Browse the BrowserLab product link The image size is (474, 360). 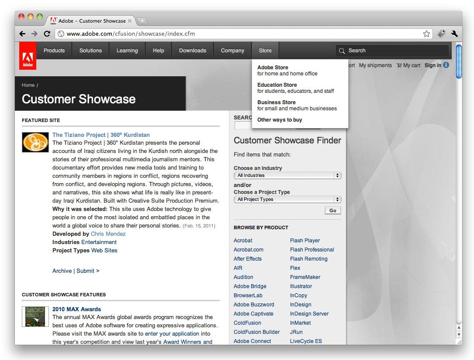248,295
